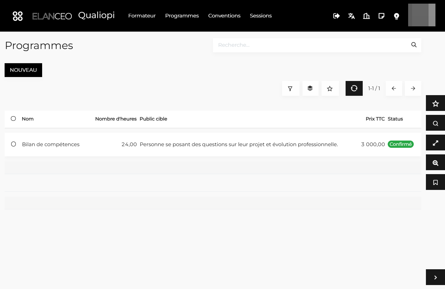Select all rows with header radio

(x=13, y=118)
